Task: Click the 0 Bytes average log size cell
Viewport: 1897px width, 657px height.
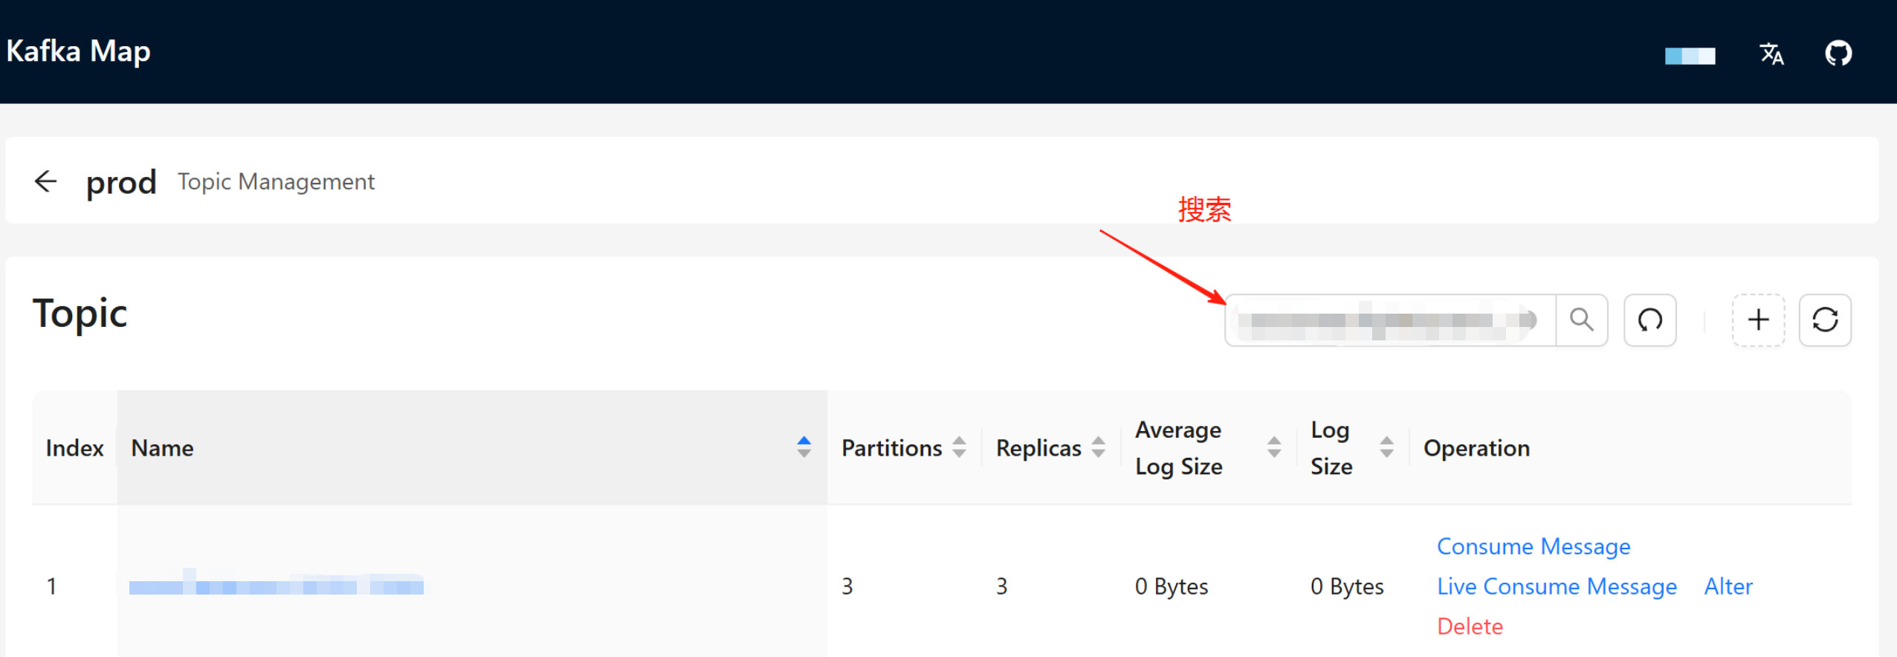Action: click(1172, 586)
